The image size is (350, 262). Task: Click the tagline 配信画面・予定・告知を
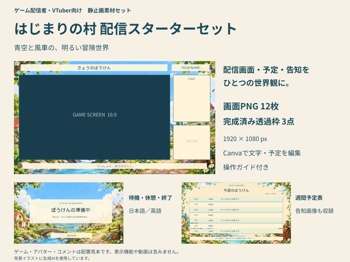(x=266, y=70)
